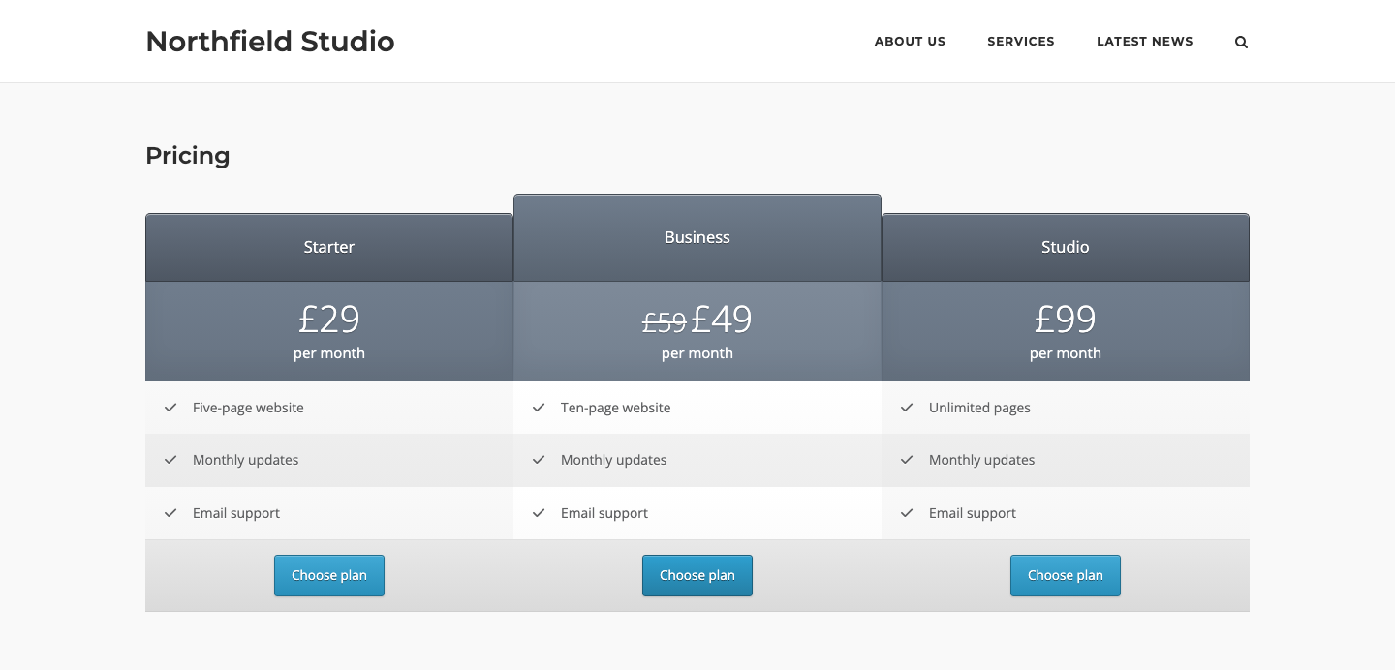Click Email support in Business column
1395x670 pixels.
(604, 513)
